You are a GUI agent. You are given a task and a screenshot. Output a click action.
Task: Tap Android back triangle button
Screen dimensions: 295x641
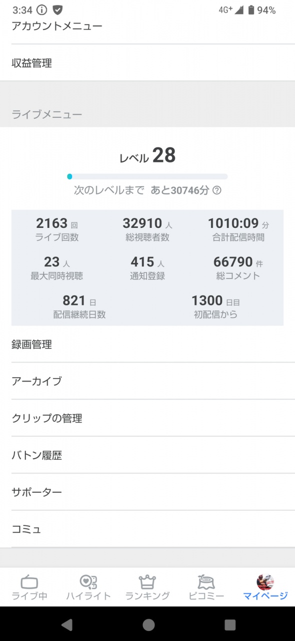(x=66, y=624)
